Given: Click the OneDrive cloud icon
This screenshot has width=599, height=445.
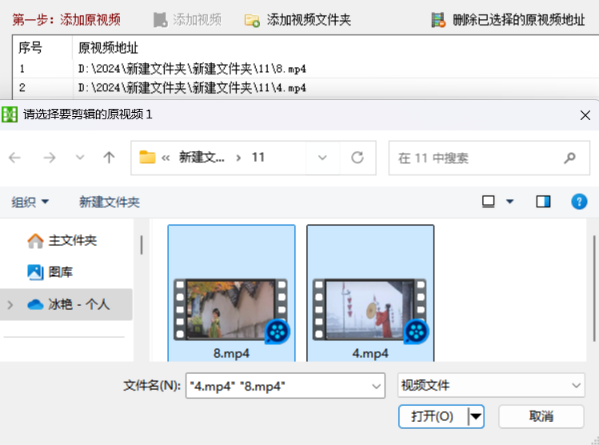Looking at the screenshot, I should pos(35,304).
